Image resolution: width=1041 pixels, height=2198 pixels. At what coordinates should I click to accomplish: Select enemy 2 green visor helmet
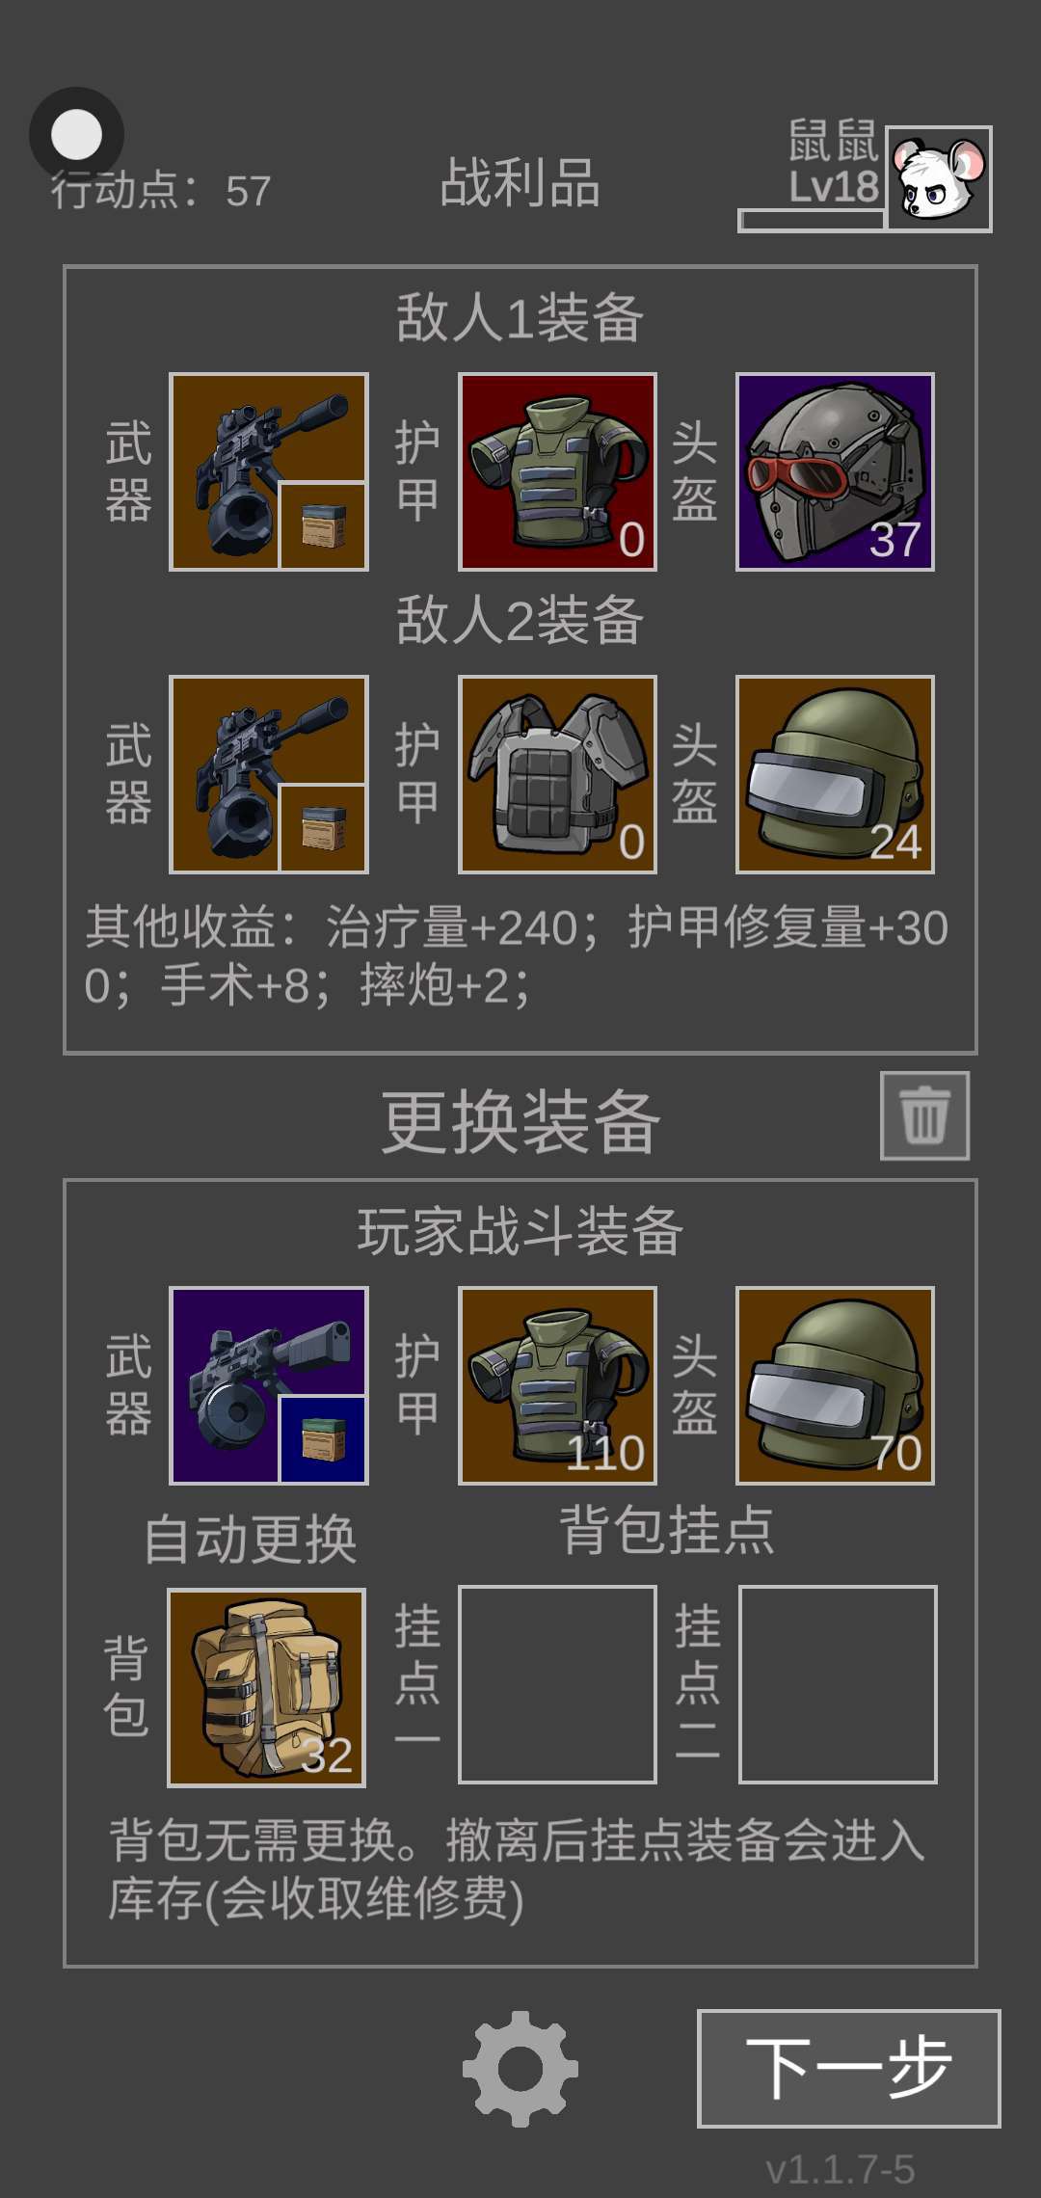click(835, 774)
